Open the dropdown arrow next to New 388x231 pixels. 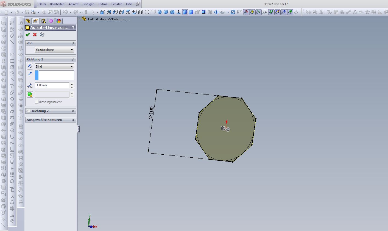tap(12, 12)
